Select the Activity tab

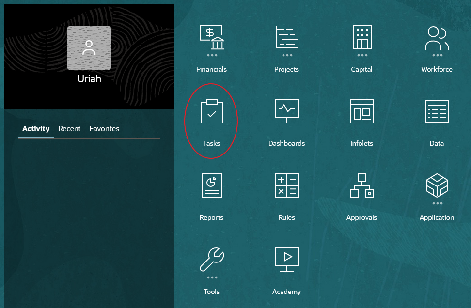click(x=35, y=128)
